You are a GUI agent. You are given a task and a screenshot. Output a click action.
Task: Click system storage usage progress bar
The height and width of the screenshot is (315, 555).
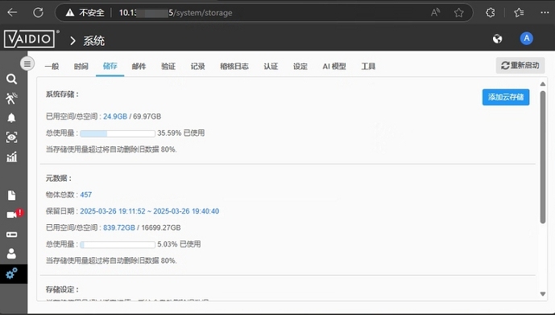[x=118, y=133]
